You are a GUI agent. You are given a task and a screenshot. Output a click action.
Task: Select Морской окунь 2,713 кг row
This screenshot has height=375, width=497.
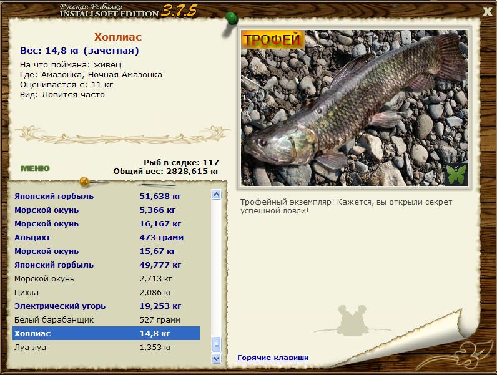106,279
